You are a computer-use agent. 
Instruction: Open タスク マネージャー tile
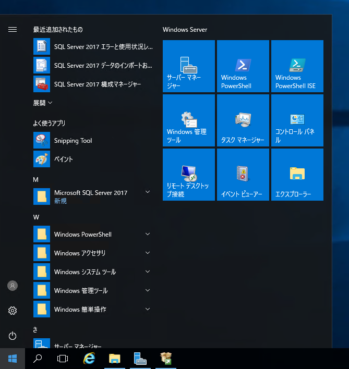click(x=243, y=120)
